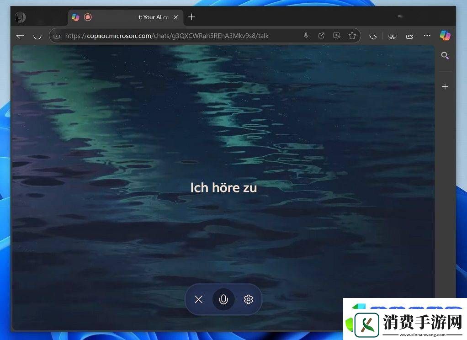Click the address bar microphone icon
This screenshot has width=467, height=340.
306,36
